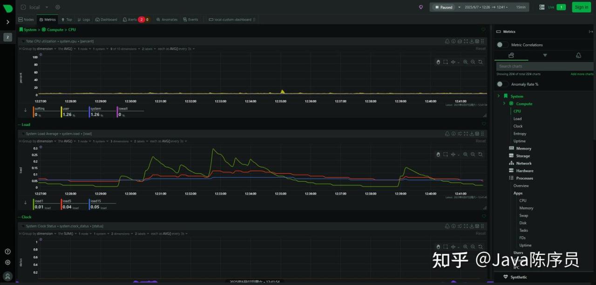
Task: Zoom out on the CPU utilization chart
Action: 473,62
